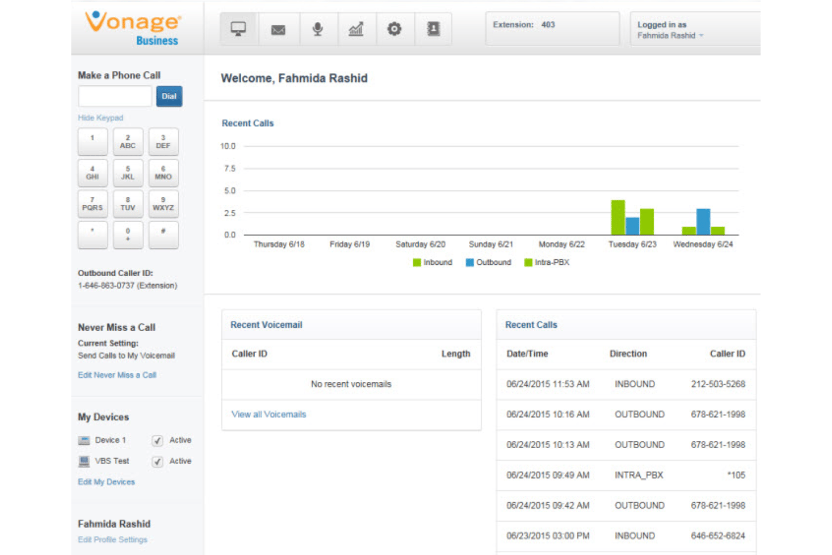Click caller ID *105
The width and height of the screenshot is (832, 555).
point(736,475)
